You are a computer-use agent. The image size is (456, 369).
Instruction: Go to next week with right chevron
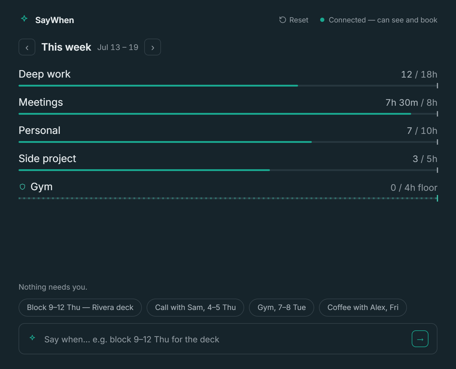[x=153, y=47]
